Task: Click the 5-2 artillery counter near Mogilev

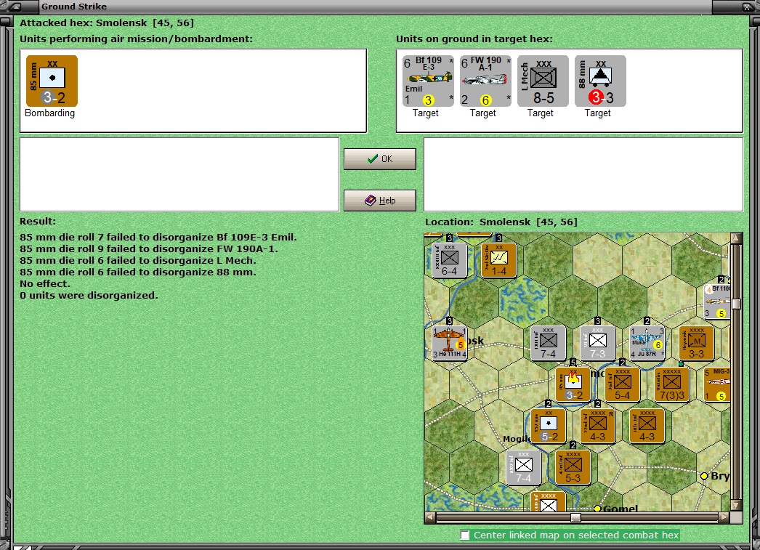Action: click(x=548, y=426)
